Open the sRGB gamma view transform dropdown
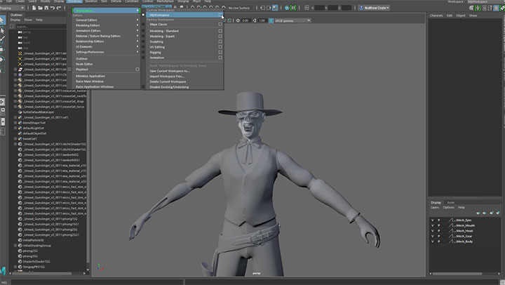This screenshot has height=285, width=505. point(292,20)
